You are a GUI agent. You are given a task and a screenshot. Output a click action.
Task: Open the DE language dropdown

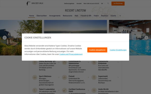tap(103, 4)
